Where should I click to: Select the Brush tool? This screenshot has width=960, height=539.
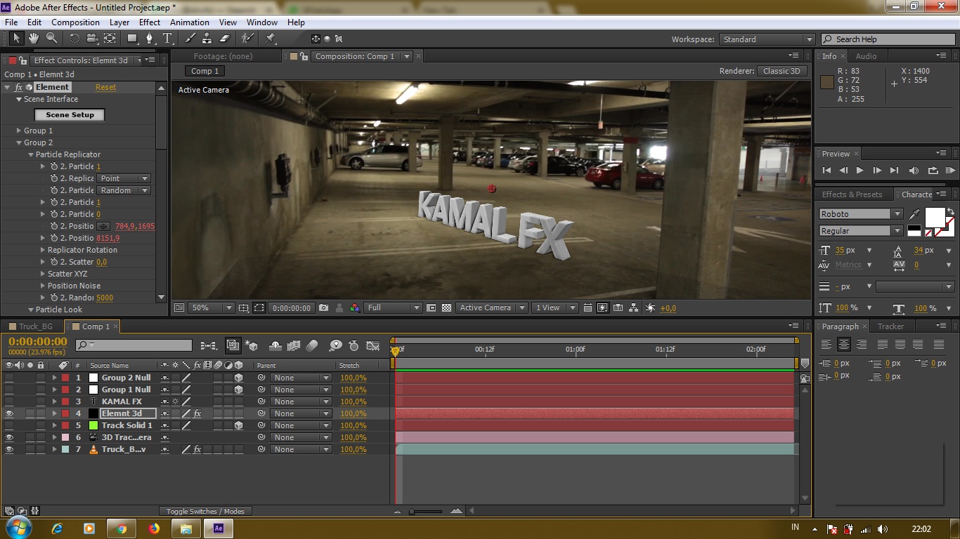(190, 39)
